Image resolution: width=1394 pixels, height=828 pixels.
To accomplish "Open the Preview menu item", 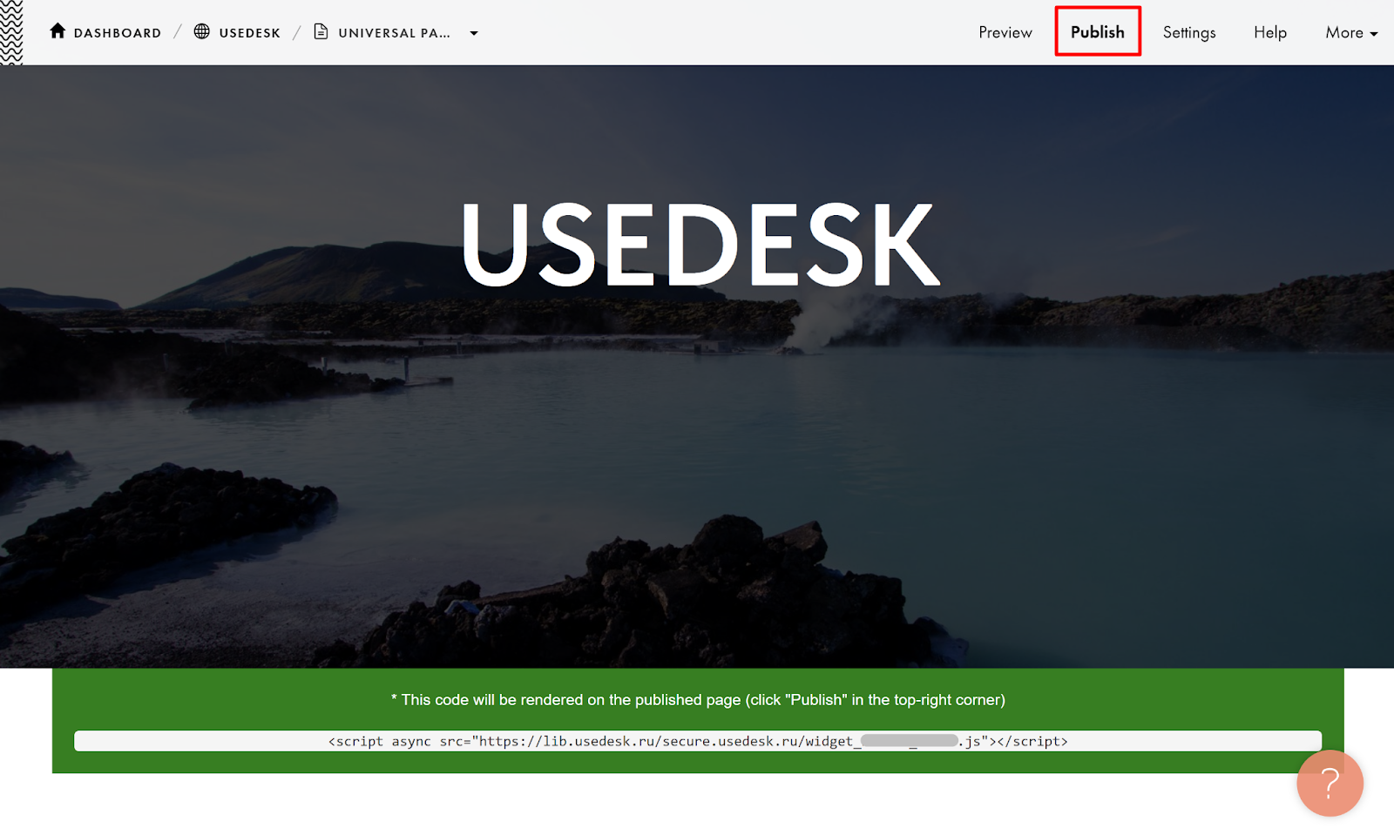I will tap(1005, 32).
